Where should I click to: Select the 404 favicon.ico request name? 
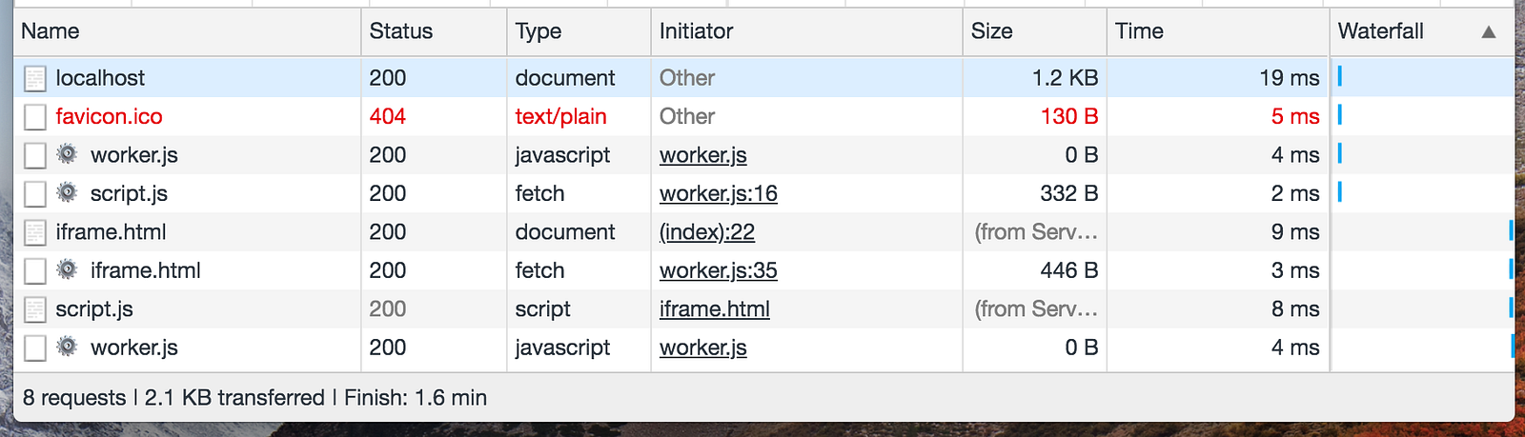[109, 117]
